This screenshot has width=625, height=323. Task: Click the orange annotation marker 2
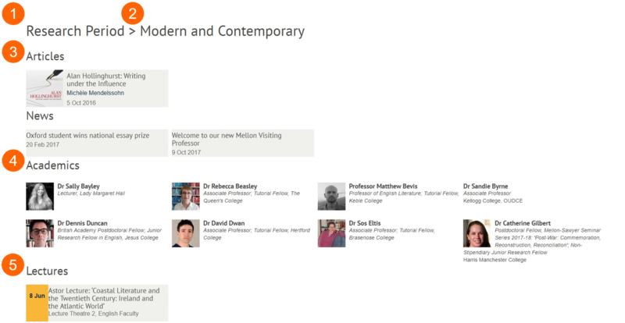[132, 13]
